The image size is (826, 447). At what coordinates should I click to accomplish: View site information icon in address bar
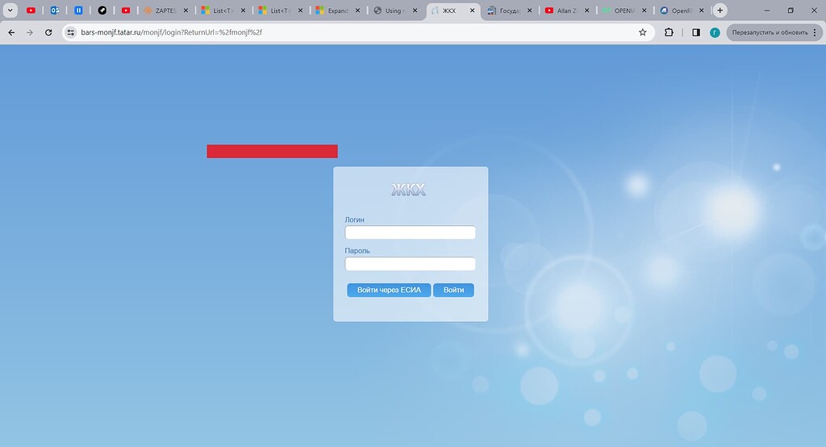click(x=70, y=32)
